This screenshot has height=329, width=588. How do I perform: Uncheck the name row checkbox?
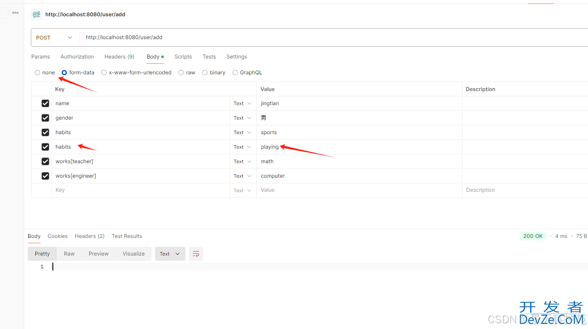45,103
